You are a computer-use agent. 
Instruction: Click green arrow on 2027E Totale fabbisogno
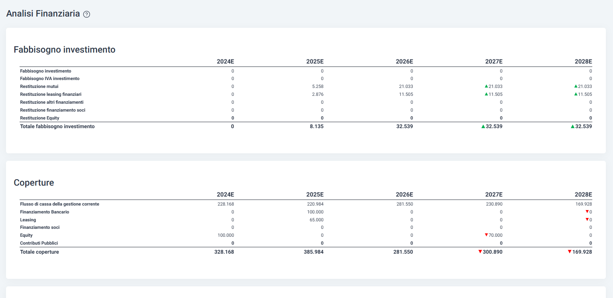483,126
